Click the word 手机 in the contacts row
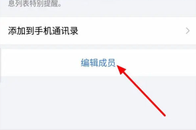 point(43,31)
